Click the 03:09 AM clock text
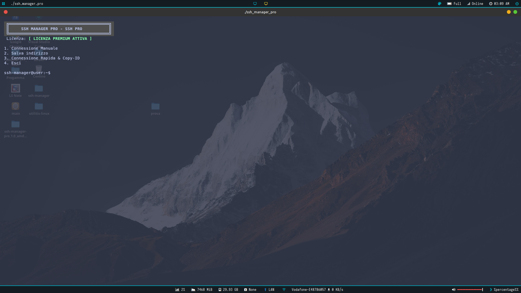 click(502, 4)
